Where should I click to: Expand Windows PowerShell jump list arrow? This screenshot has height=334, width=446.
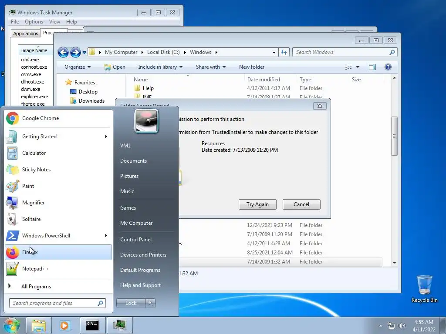pyautogui.click(x=106, y=235)
